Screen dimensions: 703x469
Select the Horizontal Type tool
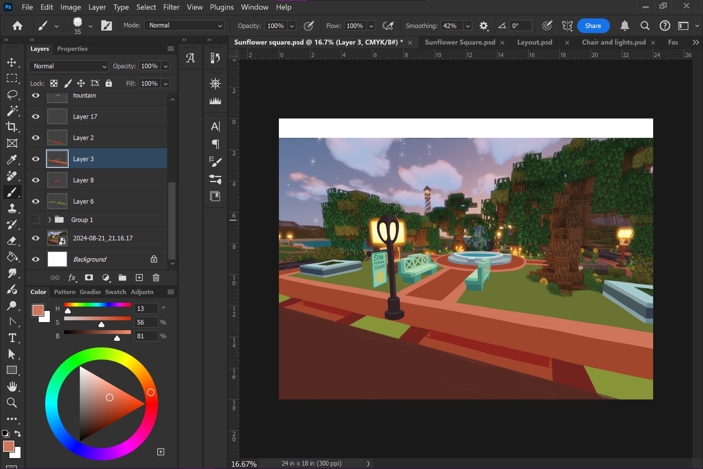tap(12, 338)
